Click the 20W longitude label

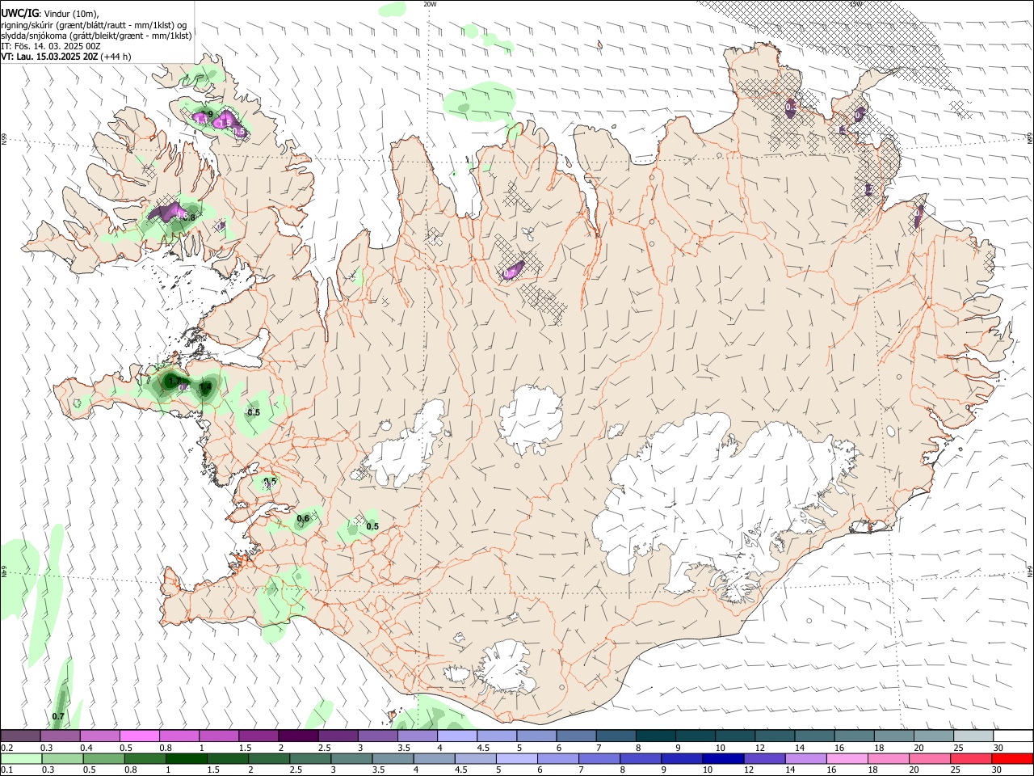click(430, 4)
